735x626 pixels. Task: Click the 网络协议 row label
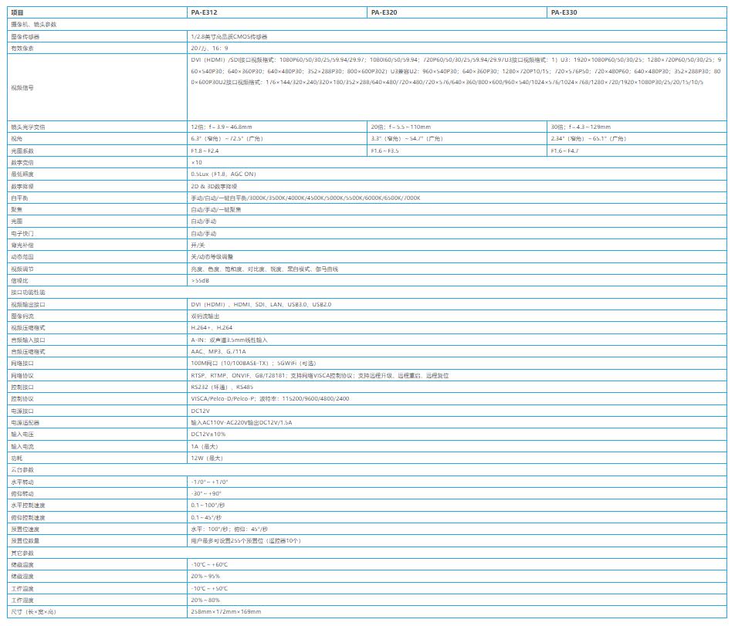click(x=22, y=376)
